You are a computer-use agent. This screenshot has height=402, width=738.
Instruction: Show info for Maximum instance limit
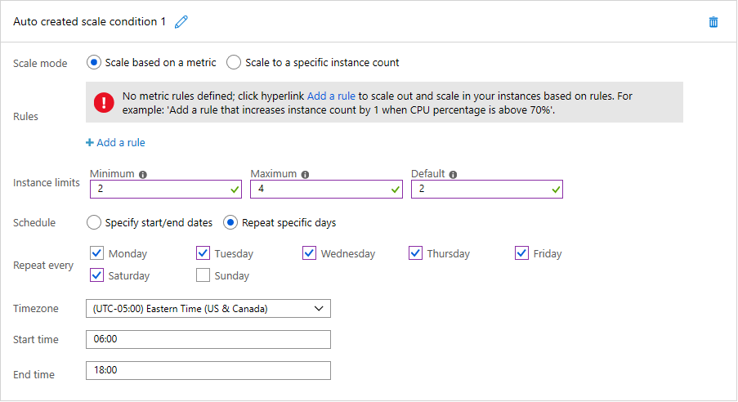point(305,175)
